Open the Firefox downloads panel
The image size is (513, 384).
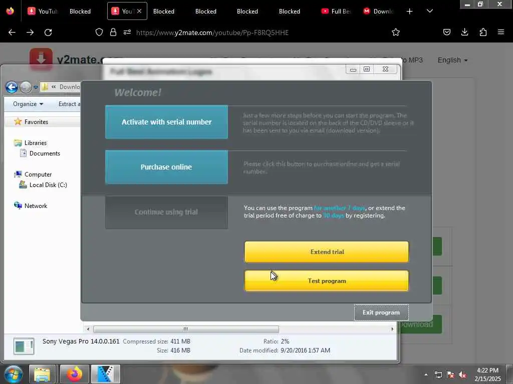coord(464,32)
